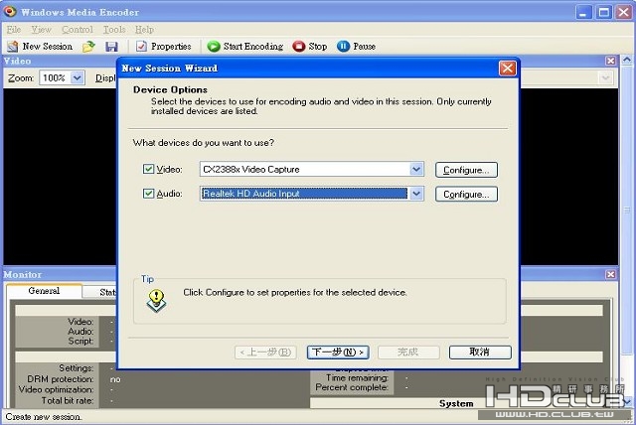Open the disabled dropdown right of Video panel
636x425 pixels.
click(x=605, y=77)
